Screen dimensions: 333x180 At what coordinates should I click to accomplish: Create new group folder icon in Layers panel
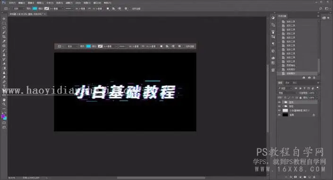point(305,177)
